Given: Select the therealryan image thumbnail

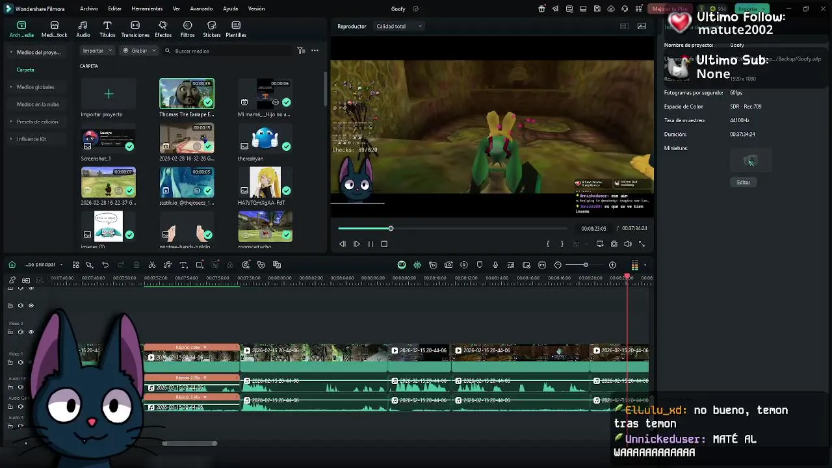Looking at the screenshot, I should click(265, 138).
